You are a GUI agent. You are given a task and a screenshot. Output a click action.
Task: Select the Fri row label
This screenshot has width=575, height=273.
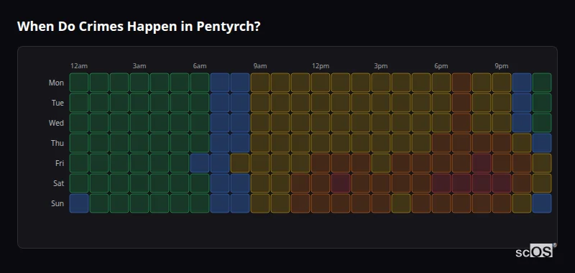pyautogui.click(x=60, y=163)
